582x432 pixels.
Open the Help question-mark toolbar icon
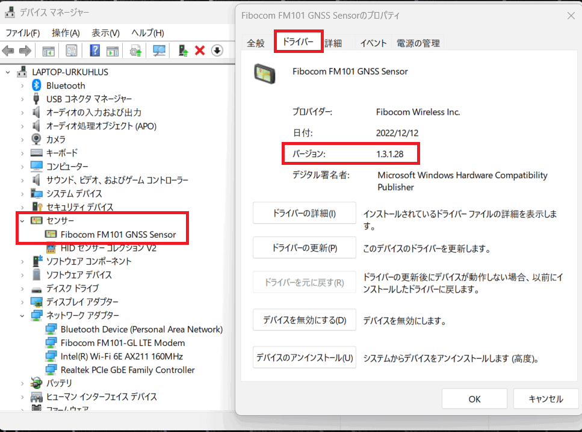(94, 51)
